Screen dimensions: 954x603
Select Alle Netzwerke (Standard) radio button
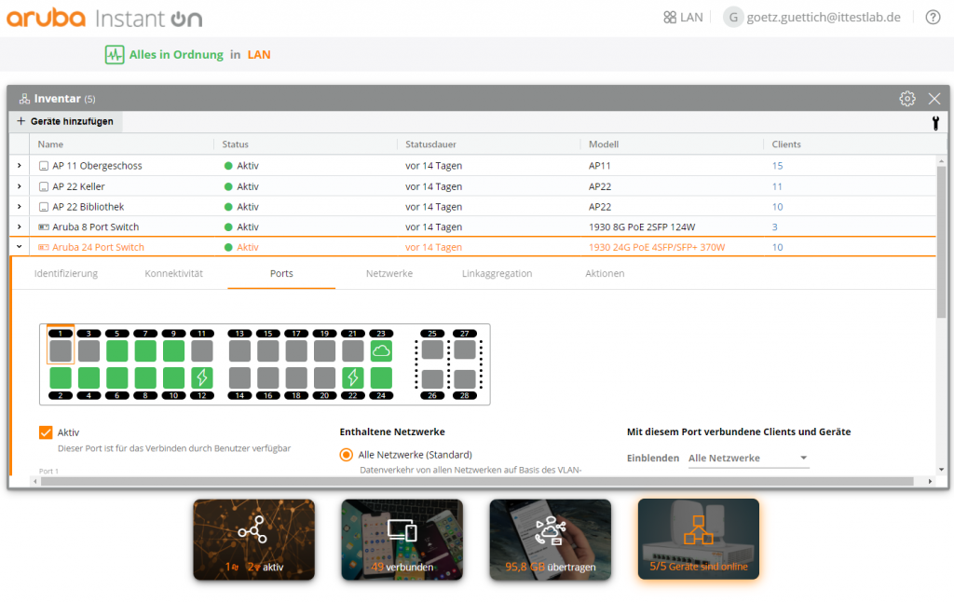point(347,455)
